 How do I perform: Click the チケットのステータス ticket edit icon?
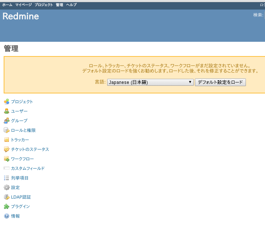click(6, 149)
